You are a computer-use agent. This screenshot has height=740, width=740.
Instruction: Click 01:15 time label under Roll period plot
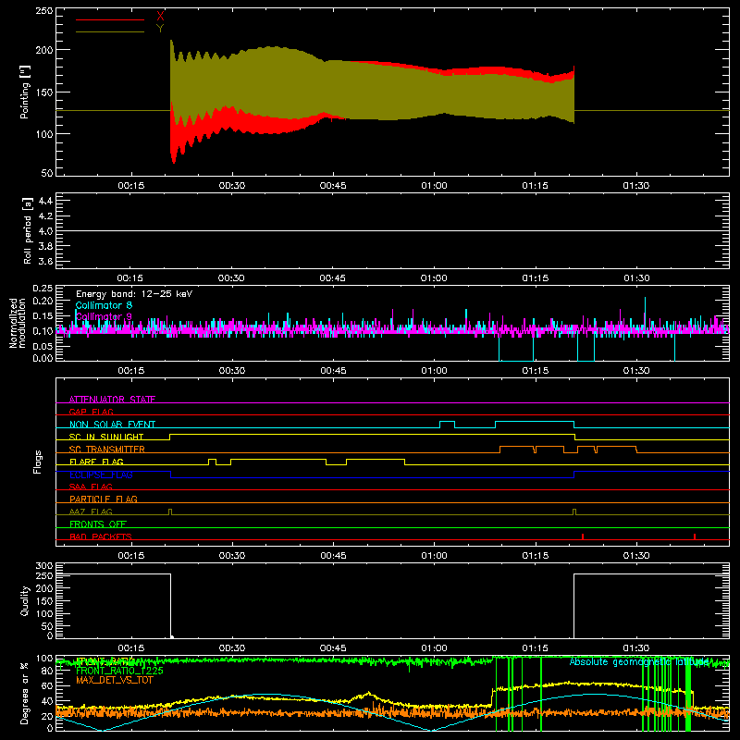536,278
